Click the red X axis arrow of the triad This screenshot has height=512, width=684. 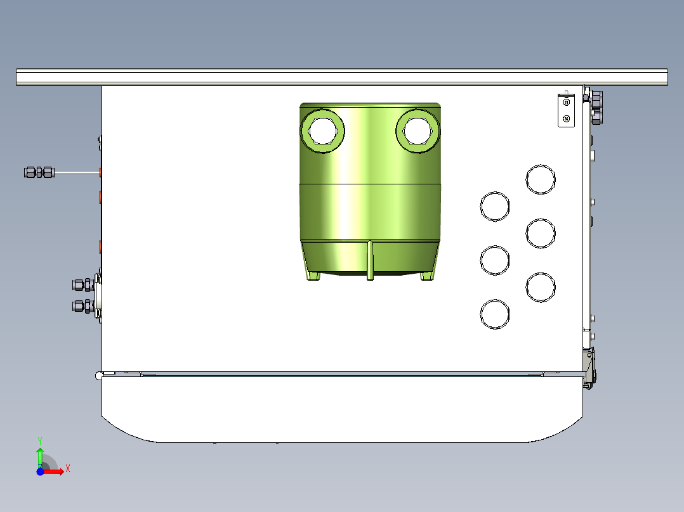coord(54,472)
